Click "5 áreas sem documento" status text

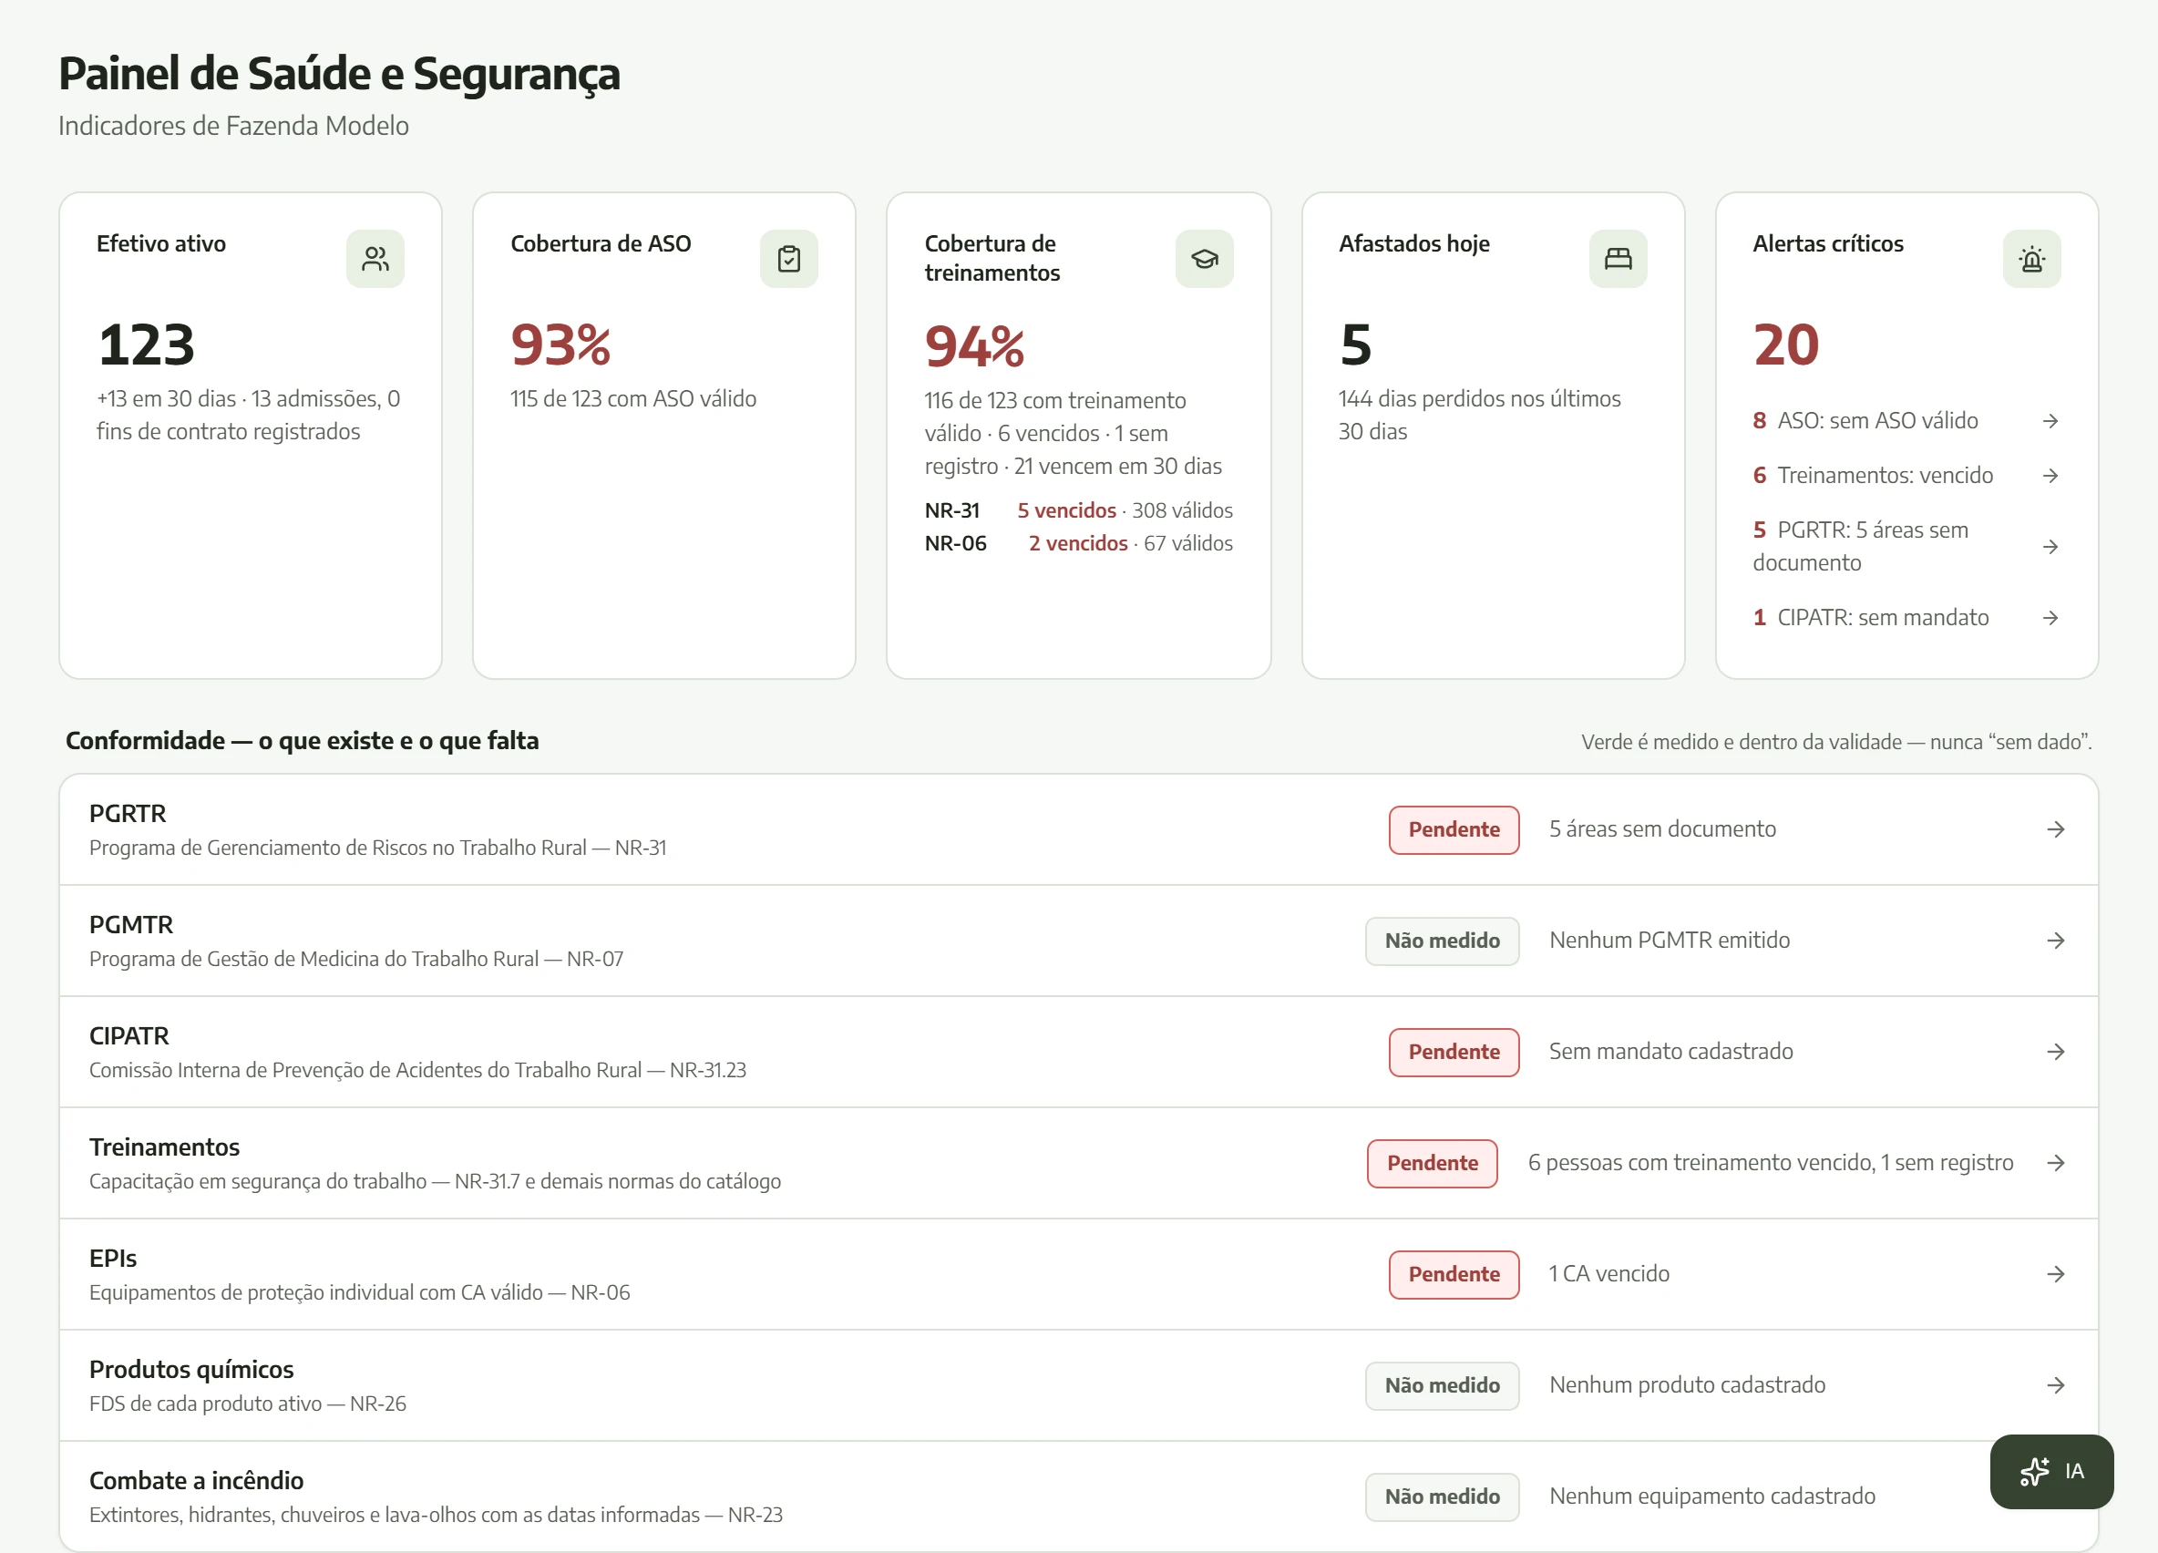coord(1662,829)
